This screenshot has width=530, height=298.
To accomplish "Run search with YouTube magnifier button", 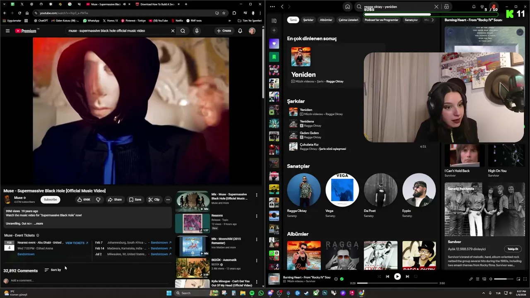I will [x=183, y=31].
